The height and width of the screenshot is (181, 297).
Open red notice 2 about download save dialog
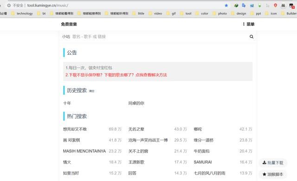[116, 75]
